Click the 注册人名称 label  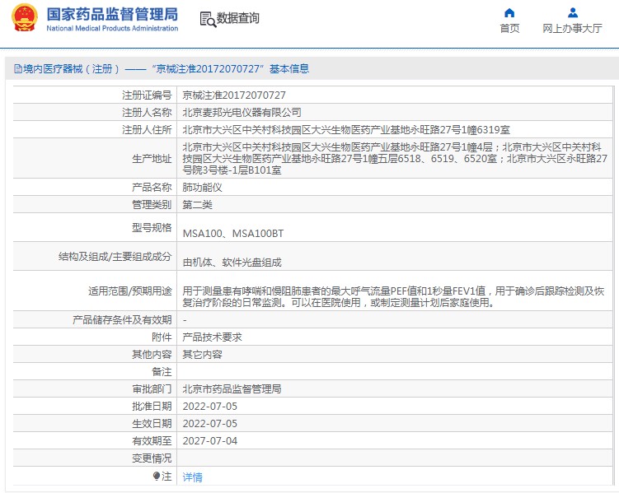click(147, 113)
